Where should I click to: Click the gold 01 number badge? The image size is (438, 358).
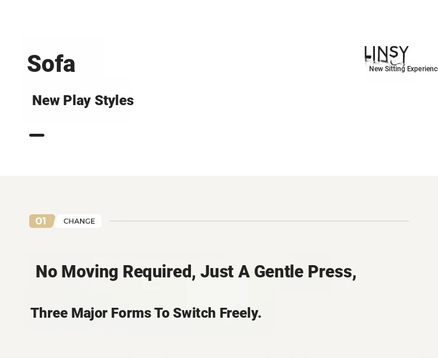click(42, 221)
